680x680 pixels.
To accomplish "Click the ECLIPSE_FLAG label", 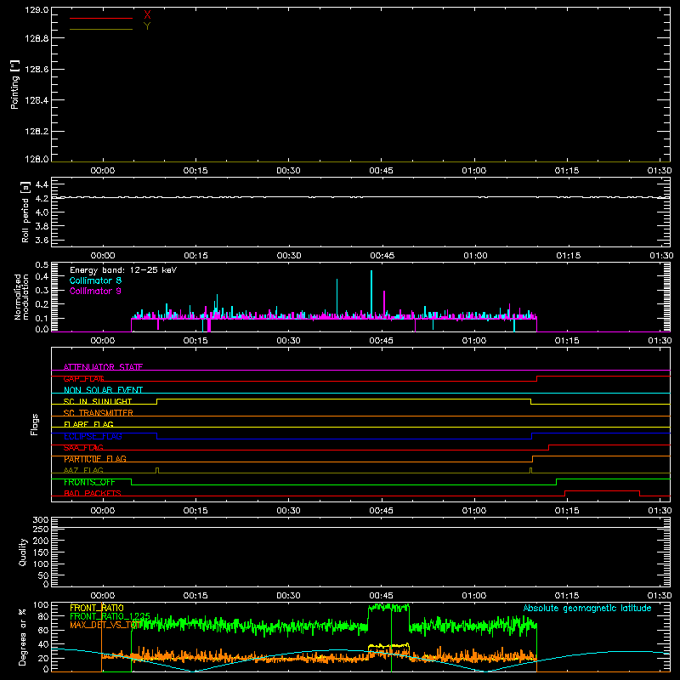I will pos(93,436).
